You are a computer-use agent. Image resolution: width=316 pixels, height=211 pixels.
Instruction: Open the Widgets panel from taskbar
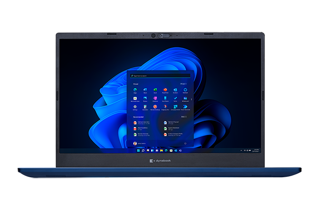pyautogui.click(x=152, y=151)
